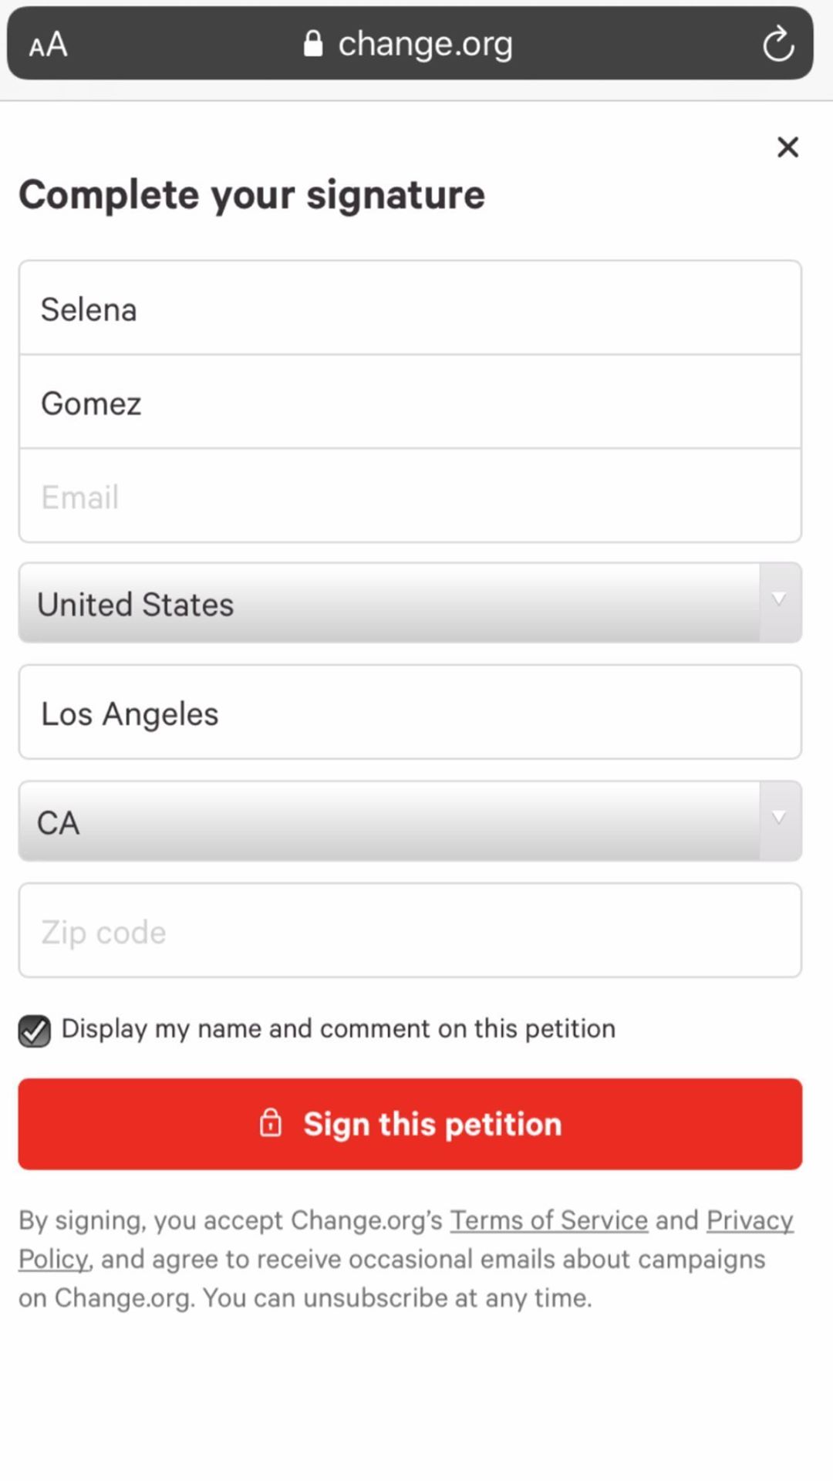Select the last name field with Gomez
Viewport: 833px width, 1481px height.
click(410, 403)
